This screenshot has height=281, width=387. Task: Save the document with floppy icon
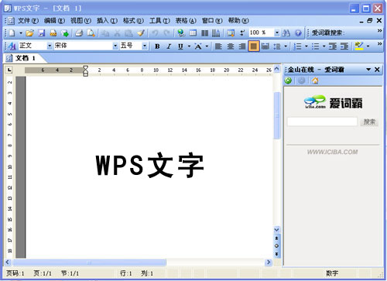(42, 33)
